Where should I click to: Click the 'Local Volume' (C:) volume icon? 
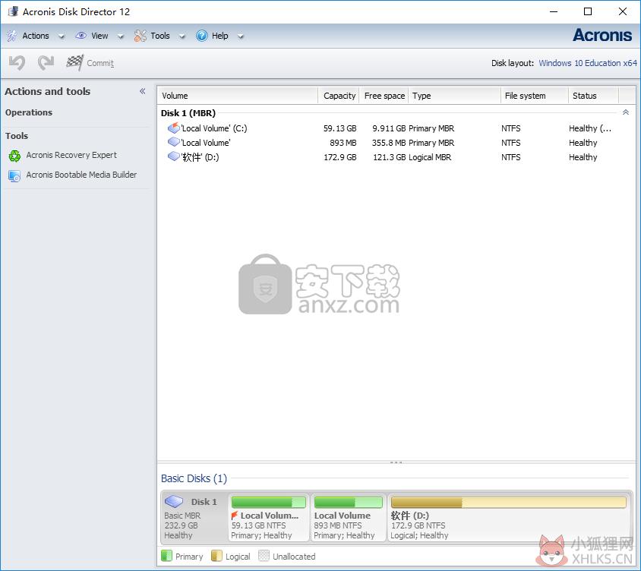pyautogui.click(x=174, y=128)
